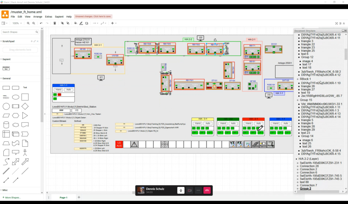Image resolution: width=348 pixels, height=204 pixels.
Task: Click the Scratchpad edit pencil icon
Action: (x=34, y=41)
